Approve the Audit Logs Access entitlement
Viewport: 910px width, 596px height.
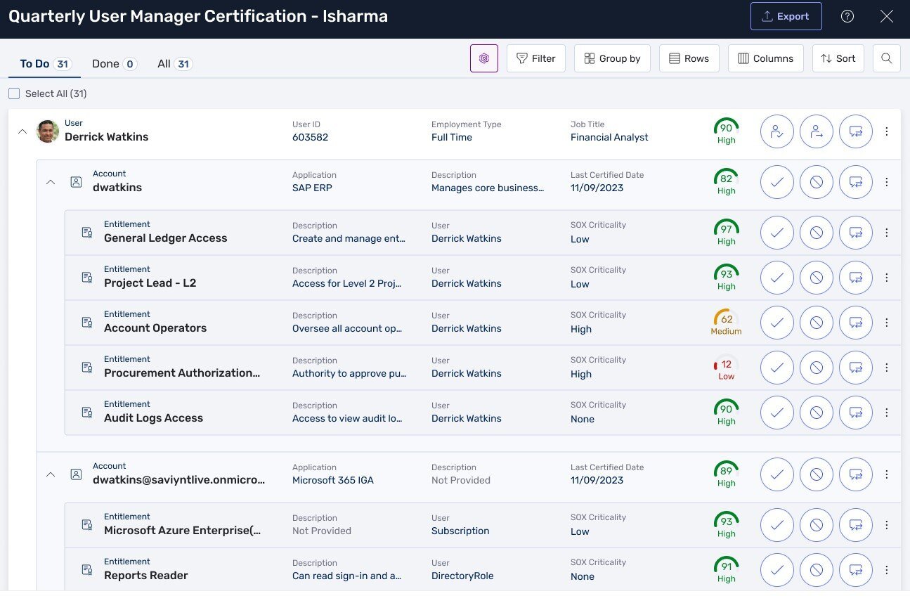click(x=777, y=412)
